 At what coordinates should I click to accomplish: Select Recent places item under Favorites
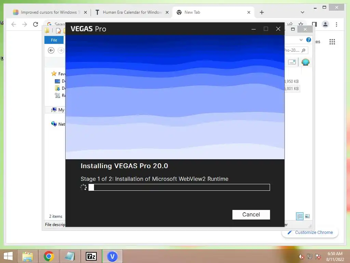tap(60, 95)
